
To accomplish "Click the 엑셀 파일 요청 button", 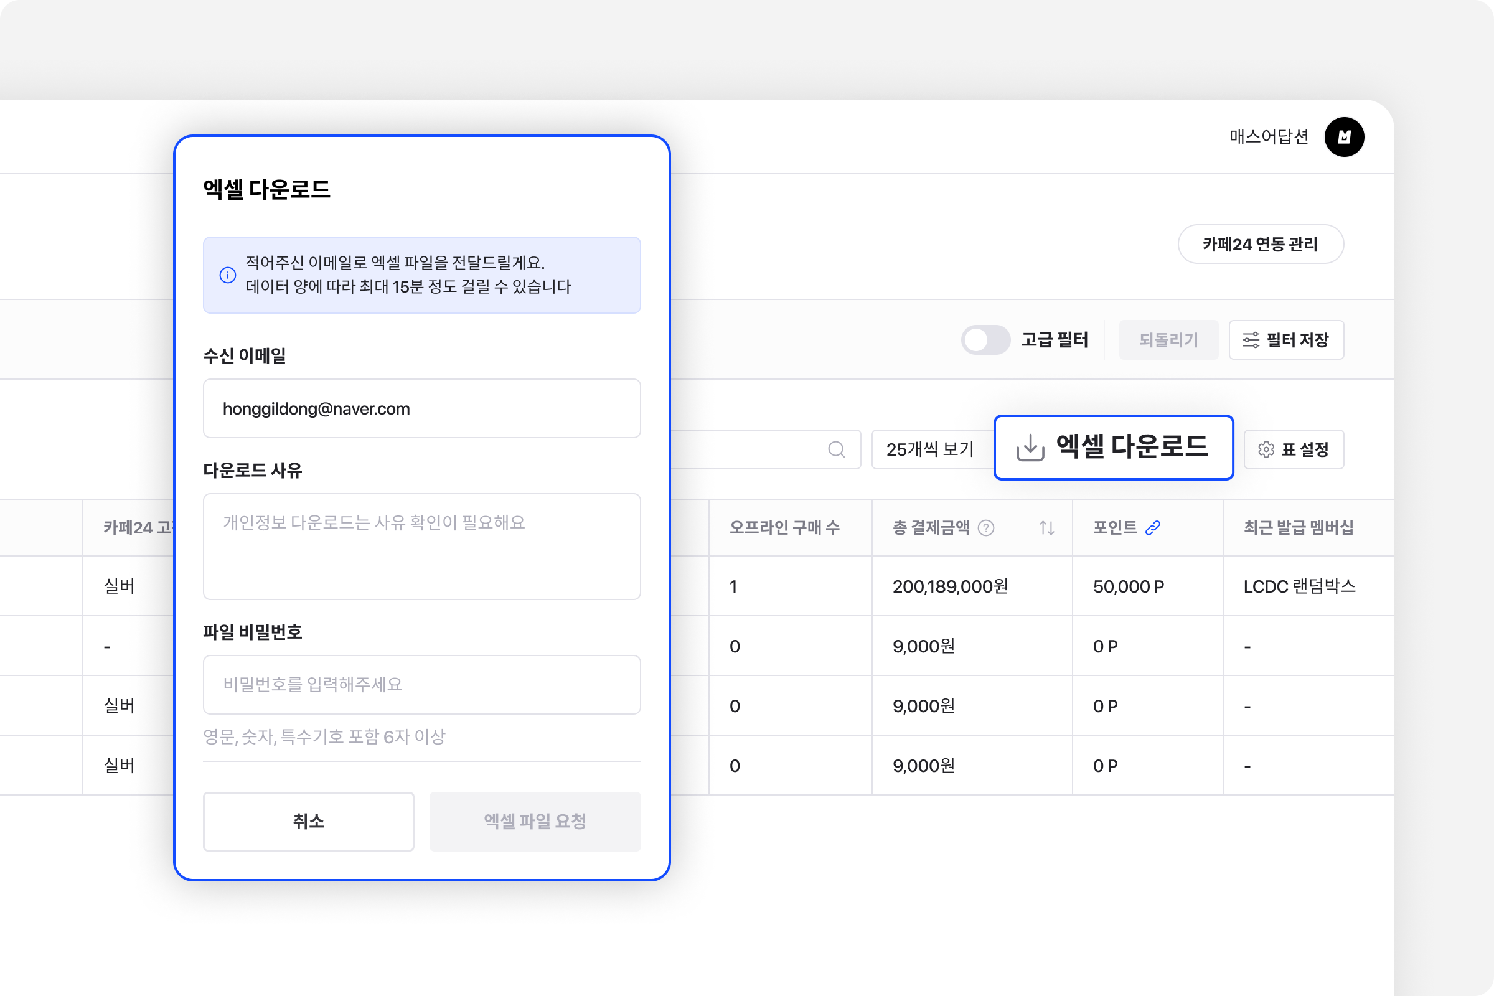I will pos(535,821).
